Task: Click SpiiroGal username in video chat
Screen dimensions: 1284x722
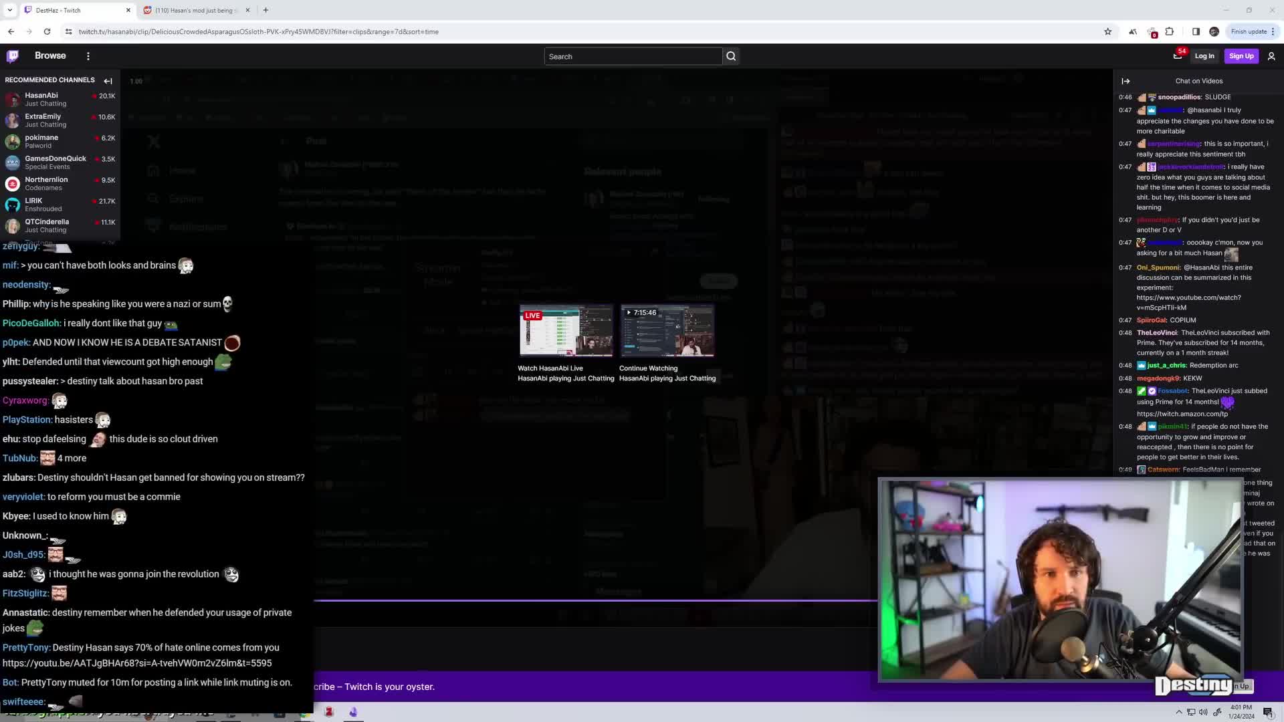Action: pyautogui.click(x=1151, y=320)
